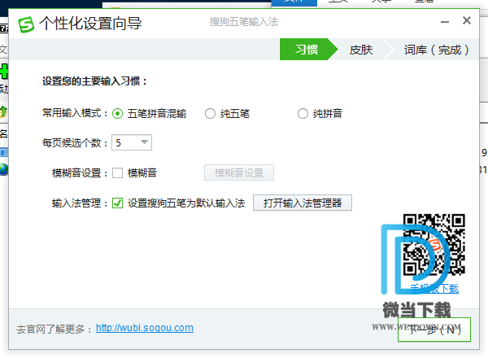Screen dimensions: 488x358
Task: Click the Sogou green S logo icon
Action: (x=26, y=24)
